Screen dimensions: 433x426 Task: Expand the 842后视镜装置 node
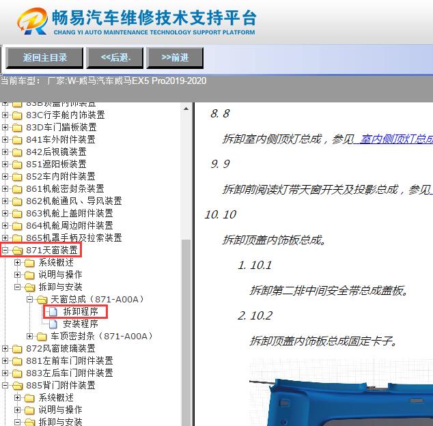tap(5, 152)
